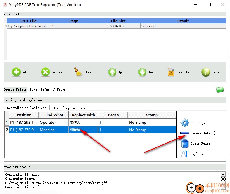The width and height of the screenshot is (230, 194).
Task: Click the Register padlock icon
Action: [171, 72]
